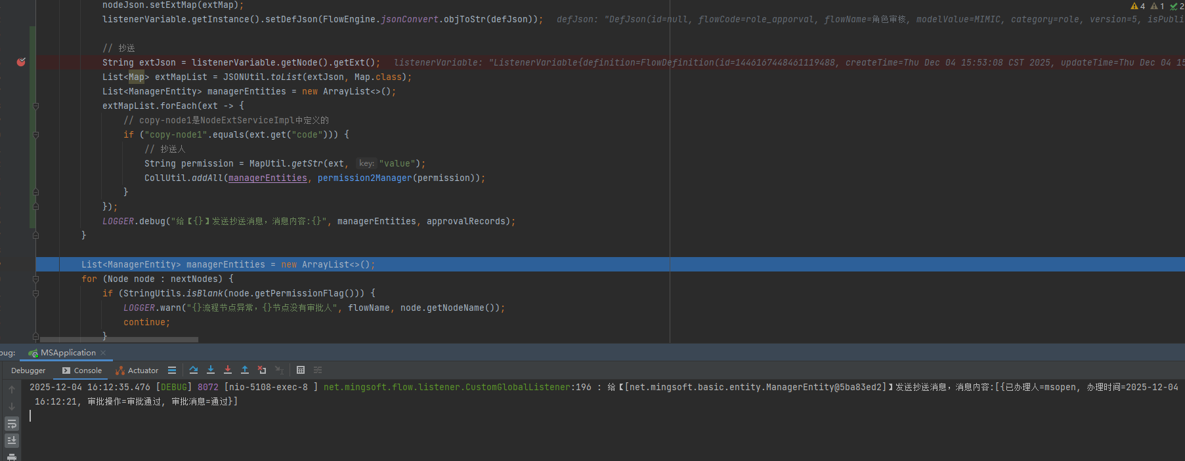
Task: Collapse the for nextNodes loop
Action: 36,279
